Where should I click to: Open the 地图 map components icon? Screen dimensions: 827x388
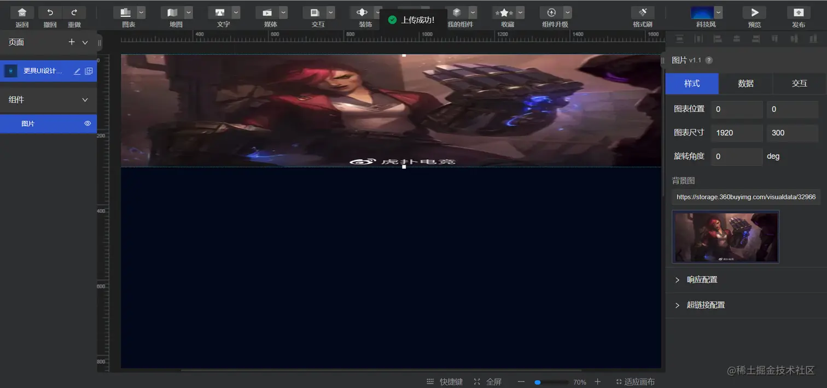(172, 13)
